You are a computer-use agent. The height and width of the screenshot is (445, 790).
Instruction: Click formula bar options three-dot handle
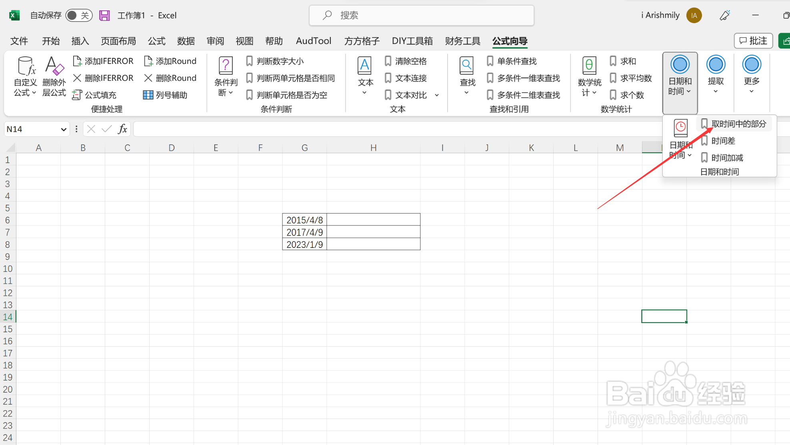coord(76,129)
